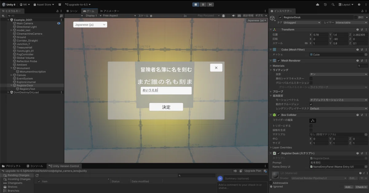This screenshot has height=193, width=369.
Task: Close the name entry dialog with ×
Action: tap(216, 68)
